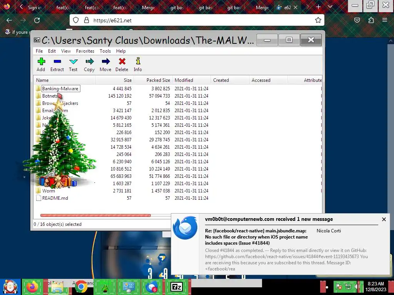Screen dimensions: 394x295
Task: Open the File menu in 7-Zip
Action: click(39, 51)
